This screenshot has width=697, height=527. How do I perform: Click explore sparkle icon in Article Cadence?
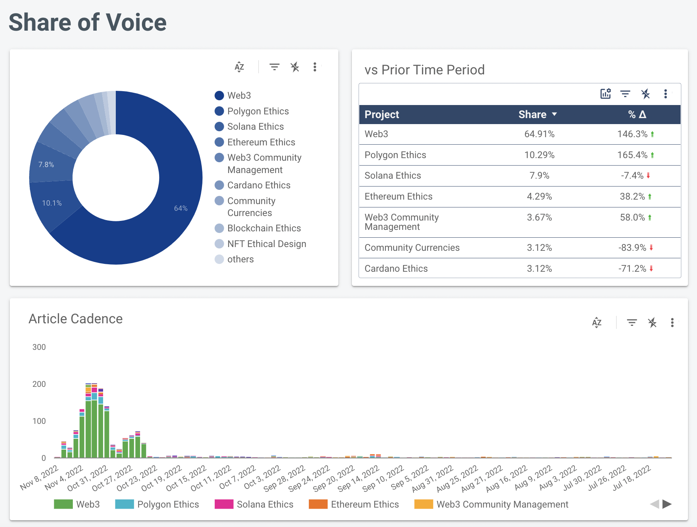(x=652, y=323)
